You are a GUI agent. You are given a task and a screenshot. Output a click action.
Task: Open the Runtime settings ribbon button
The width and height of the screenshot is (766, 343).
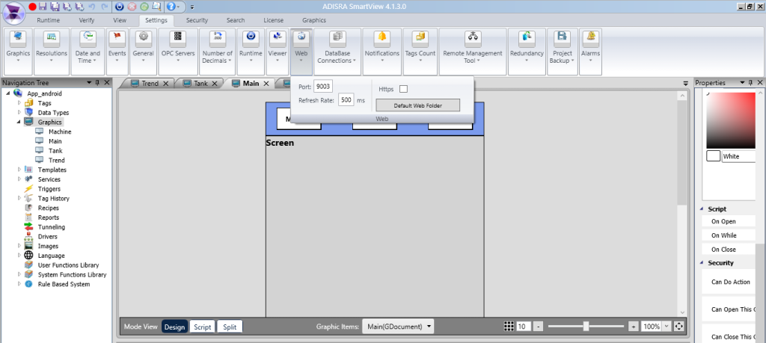(251, 52)
